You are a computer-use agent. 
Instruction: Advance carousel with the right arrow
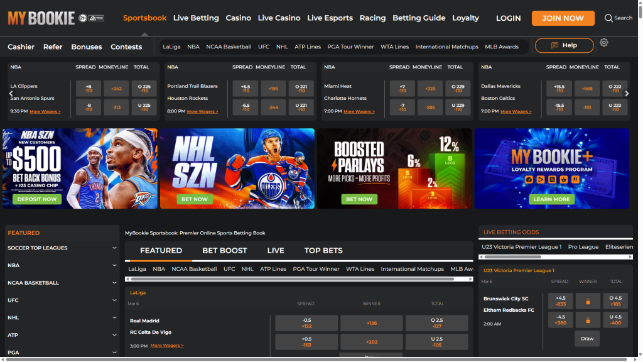(x=627, y=92)
